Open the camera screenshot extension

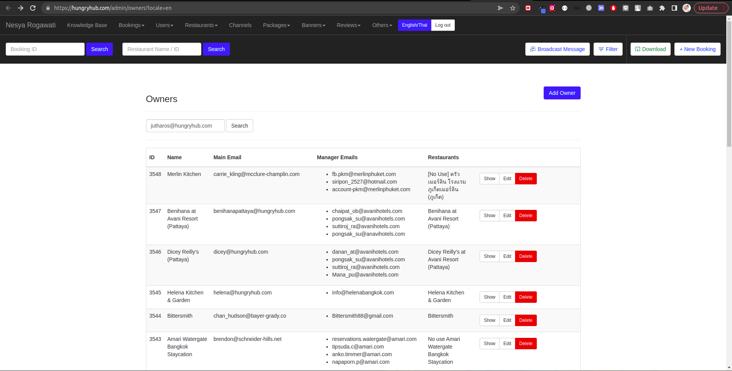(650, 8)
